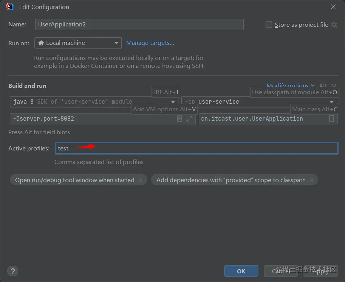This screenshot has height=282, width=345.
Task: Open the help question mark button
Action: tap(13, 271)
